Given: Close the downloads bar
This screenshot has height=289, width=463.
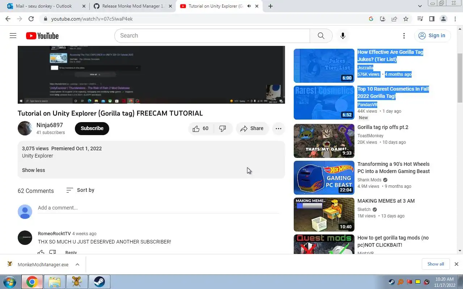Looking at the screenshot, I should click(456, 264).
